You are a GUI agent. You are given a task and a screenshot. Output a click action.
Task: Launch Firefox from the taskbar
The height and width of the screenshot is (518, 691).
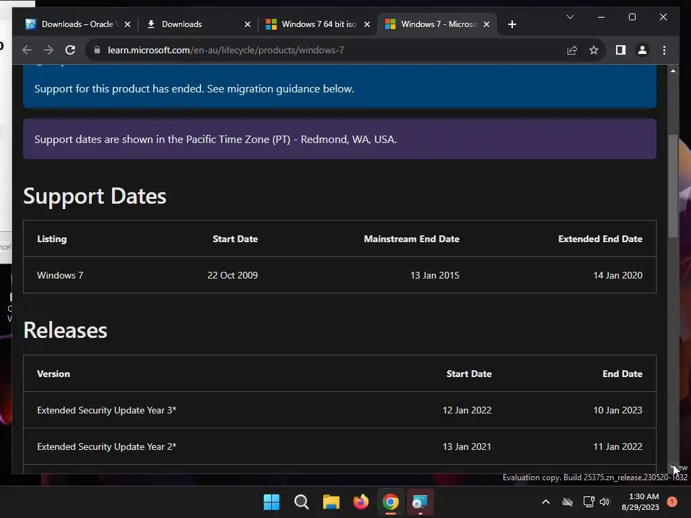pos(361,502)
